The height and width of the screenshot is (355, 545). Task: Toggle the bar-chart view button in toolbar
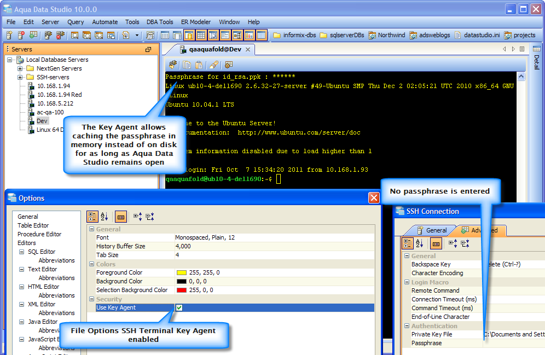tap(249, 35)
